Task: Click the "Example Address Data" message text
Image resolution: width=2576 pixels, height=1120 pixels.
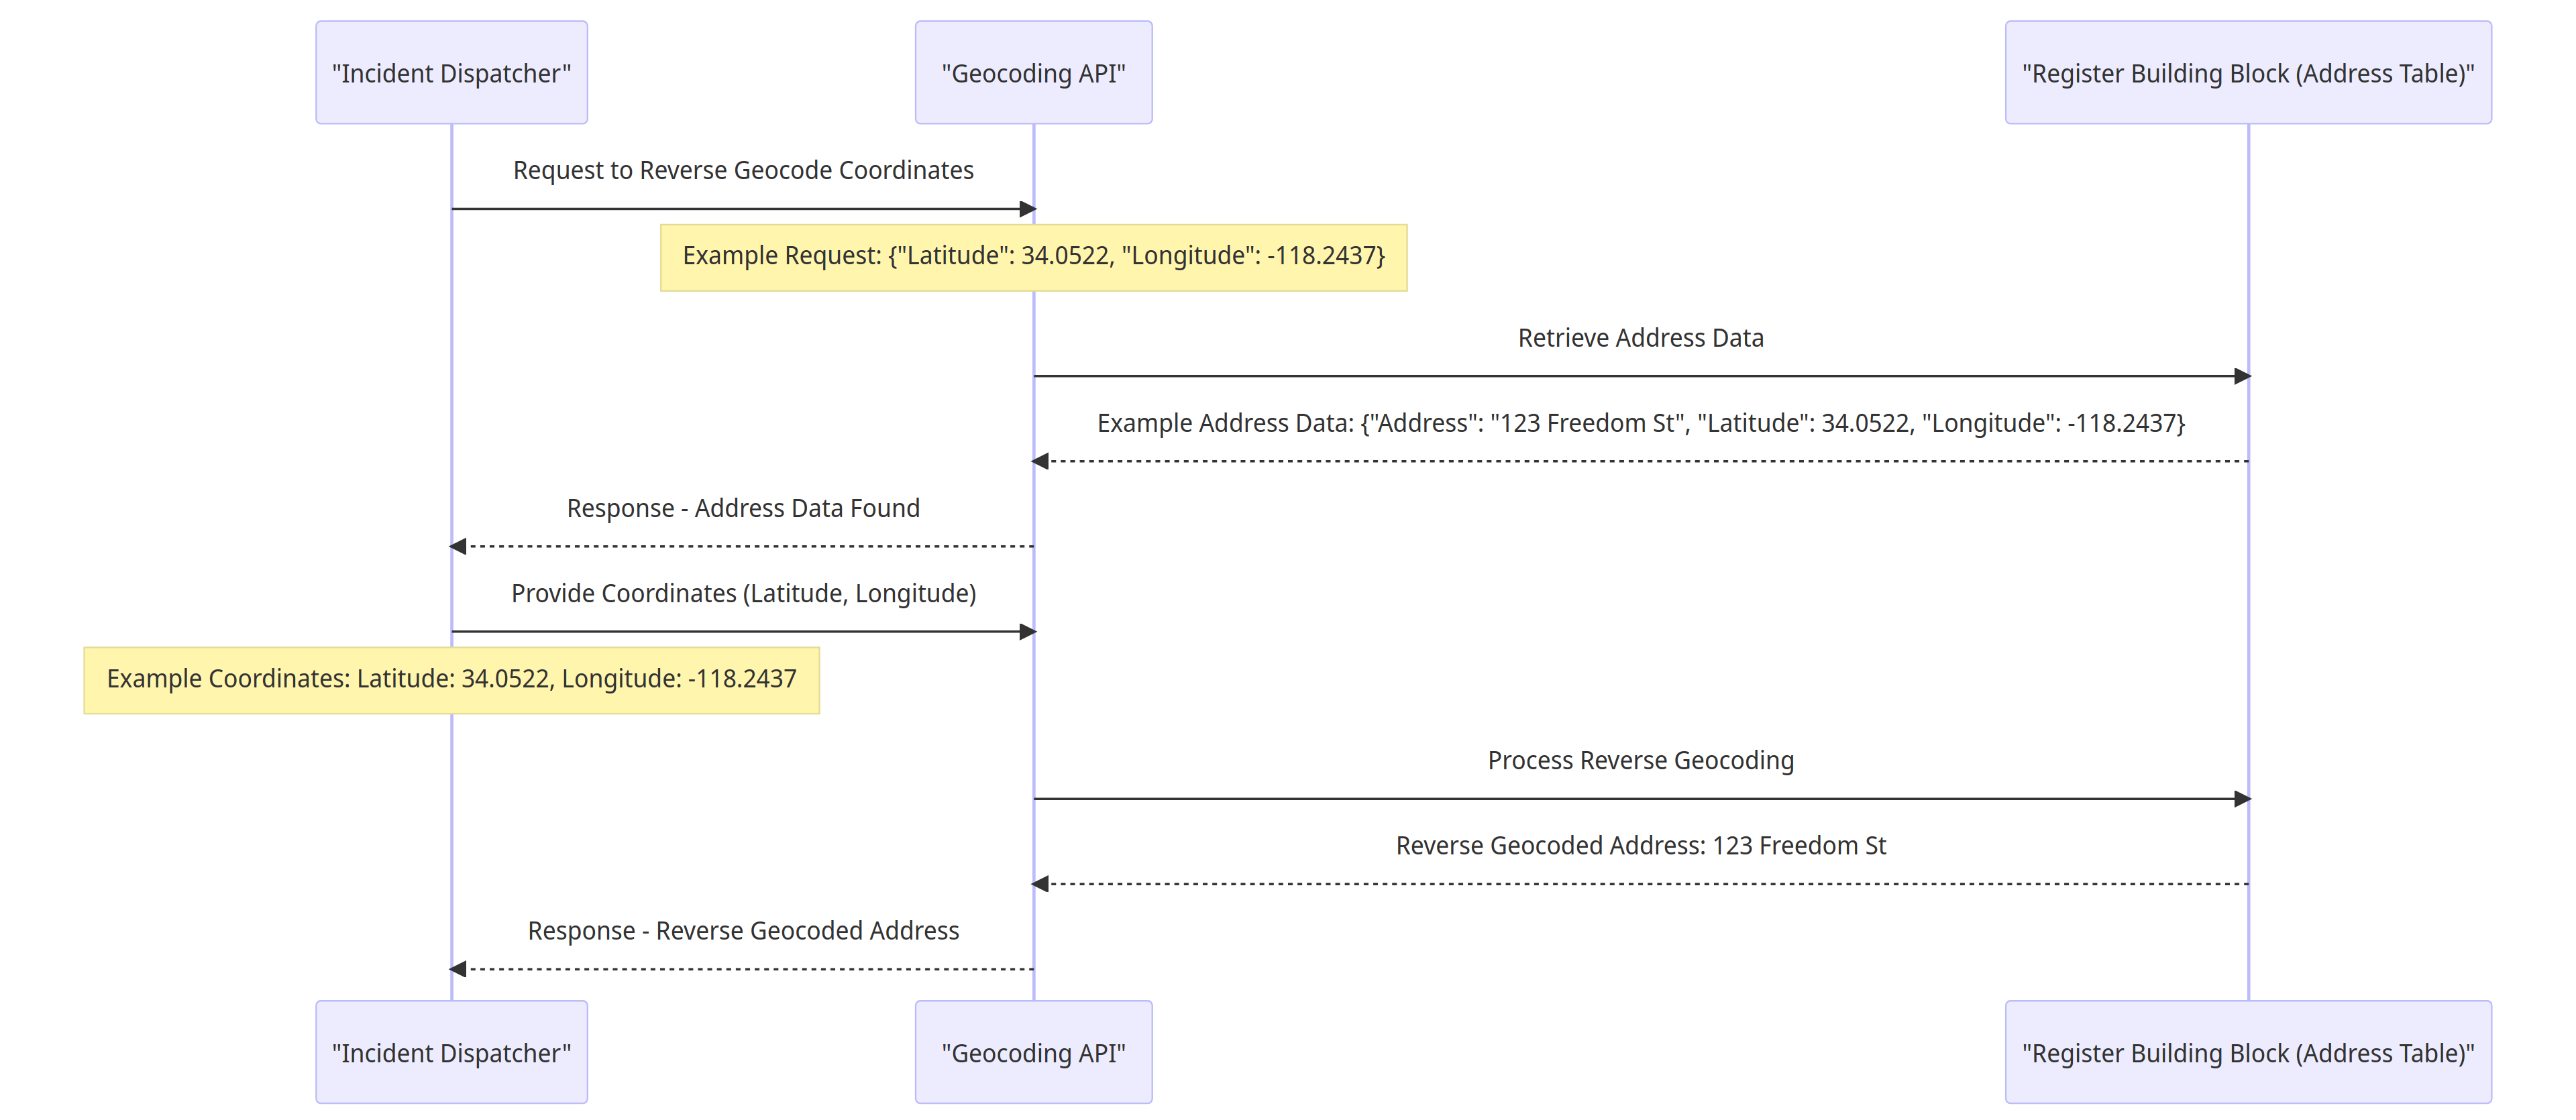Action: [1640, 423]
